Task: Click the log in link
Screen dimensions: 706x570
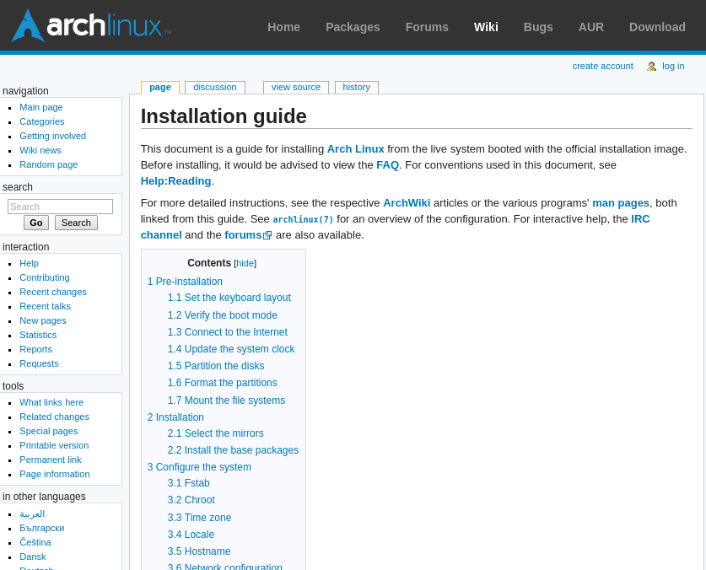Action: point(673,66)
